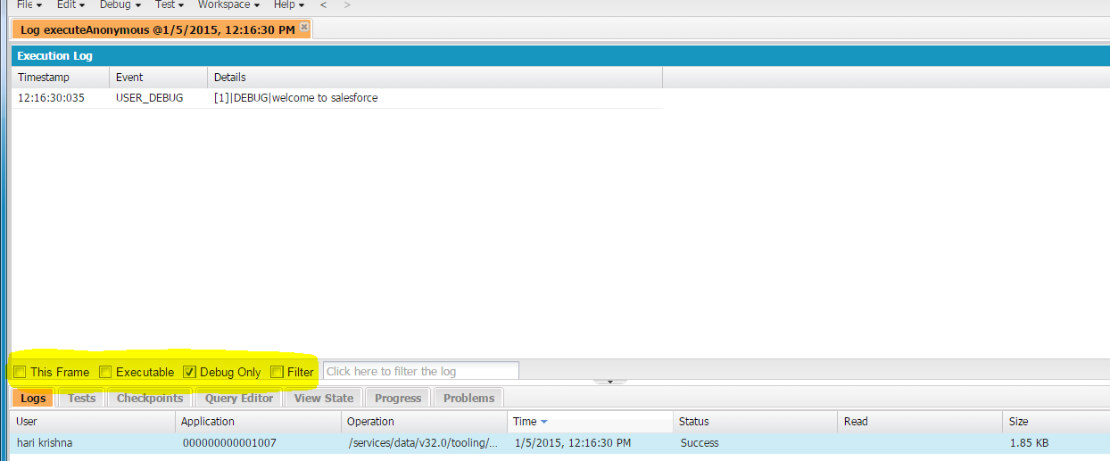Click the Time column sort arrow
The image size is (1110, 461).
[544, 422]
